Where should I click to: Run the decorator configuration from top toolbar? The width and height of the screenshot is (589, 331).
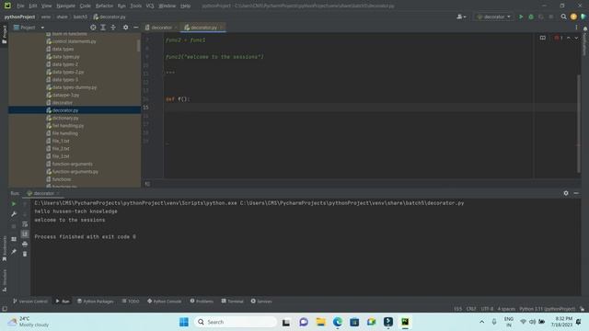click(x=521, y=17)
